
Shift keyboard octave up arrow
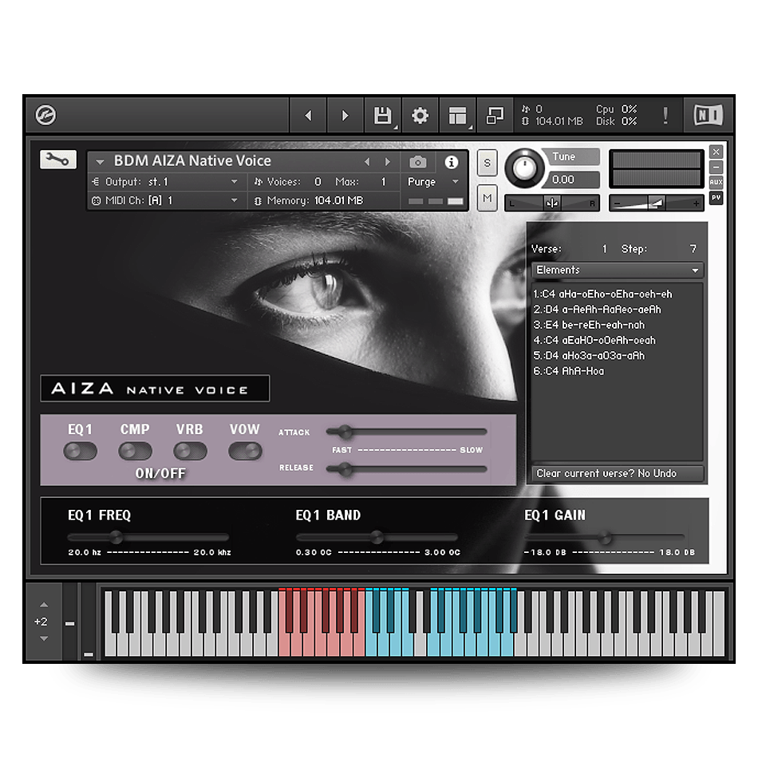tap(44, 605)
